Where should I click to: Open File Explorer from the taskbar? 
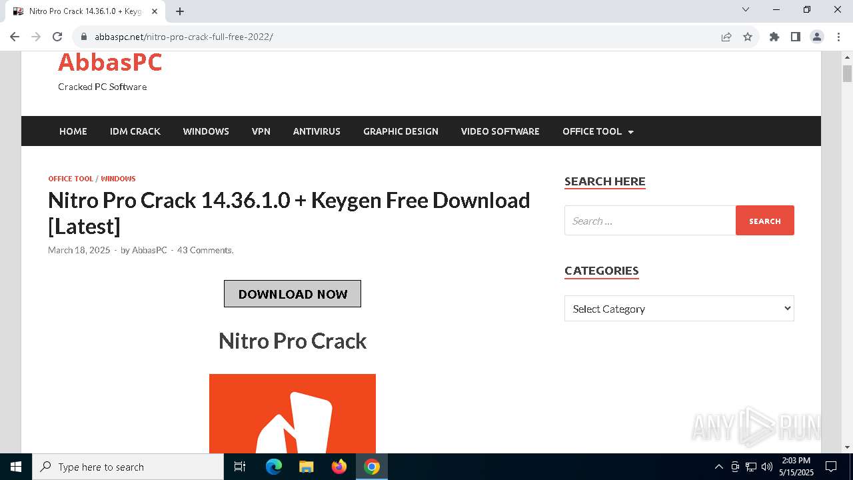click(x=306, y=467)
